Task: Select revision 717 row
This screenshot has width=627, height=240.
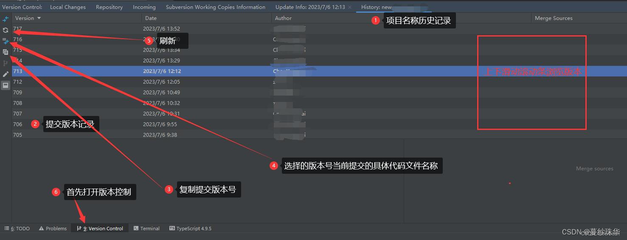Action: (x=319, y=29)
